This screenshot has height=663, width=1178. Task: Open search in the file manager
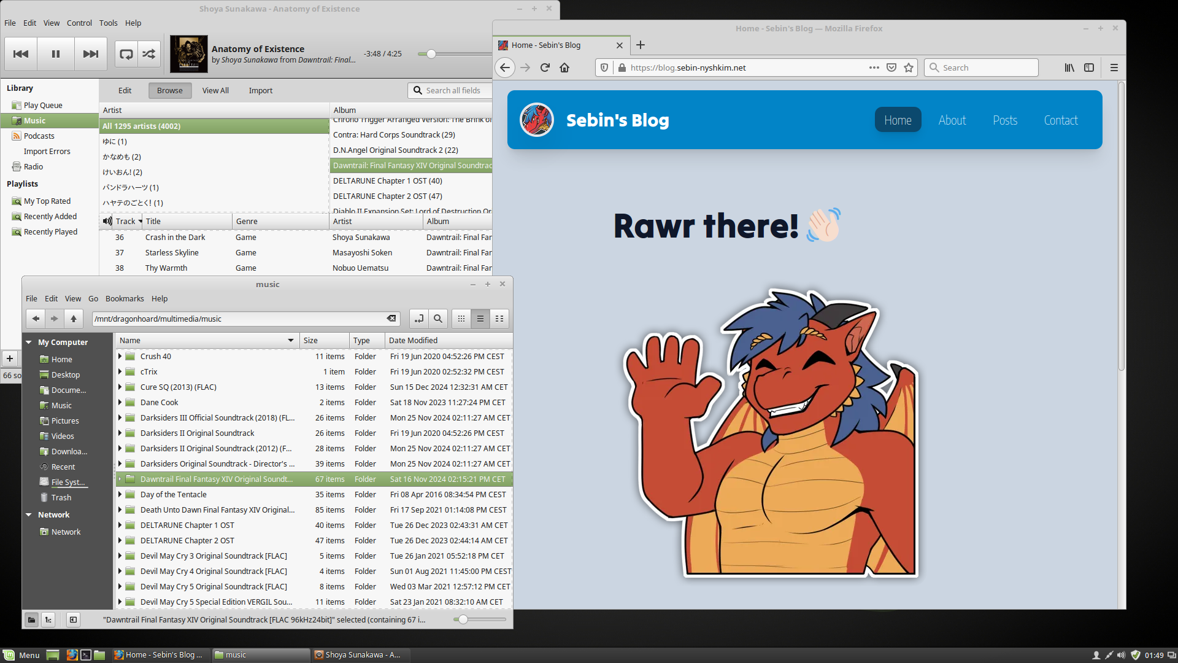[438, 319]
